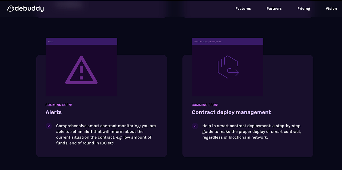Click the Alerts window title bar
The image size is (342, 170).
click(x=81, y=41)
